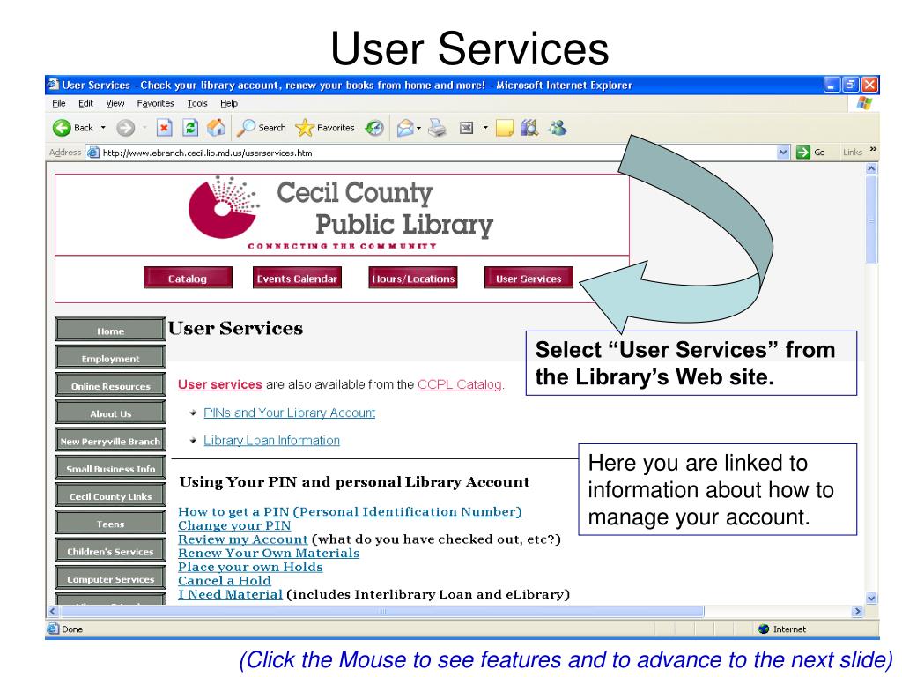Click the Edit page toolbar icon
Image resolution: width=902 pixels, height=677 pixels.
467,128
